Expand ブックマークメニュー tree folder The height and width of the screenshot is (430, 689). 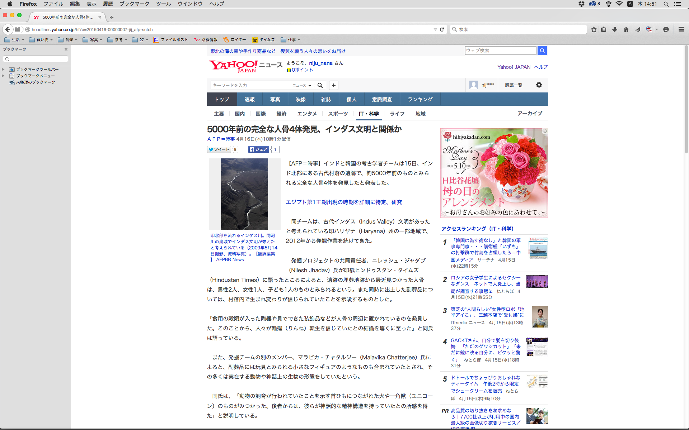pyautogui.click(x=3, y=76)
